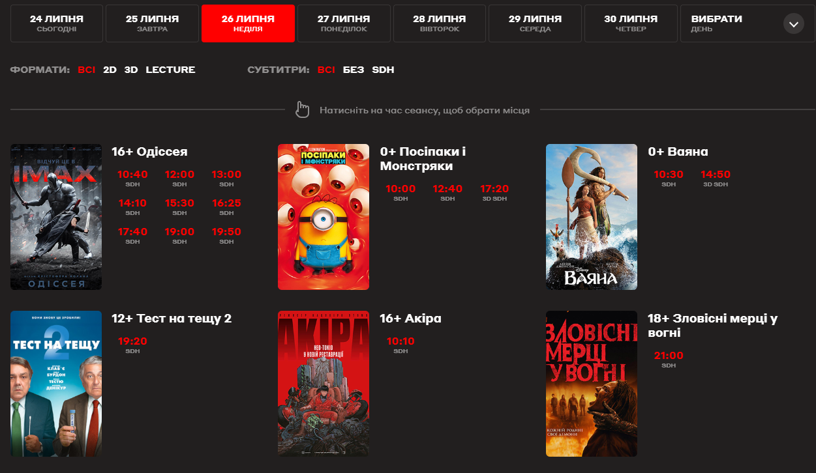Book the 19:50 Одіссея showtime
Screen dimensions: 816x473
pos(226,235)
